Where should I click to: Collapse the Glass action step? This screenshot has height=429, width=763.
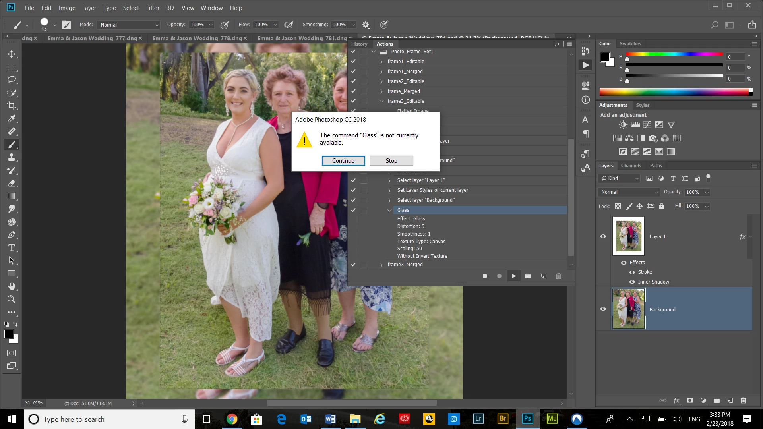tap(389, 210)
